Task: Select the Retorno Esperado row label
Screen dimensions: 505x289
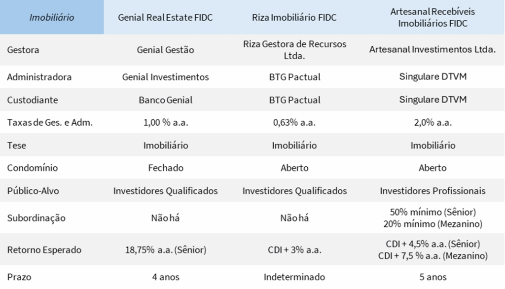Action: [44, 250]
